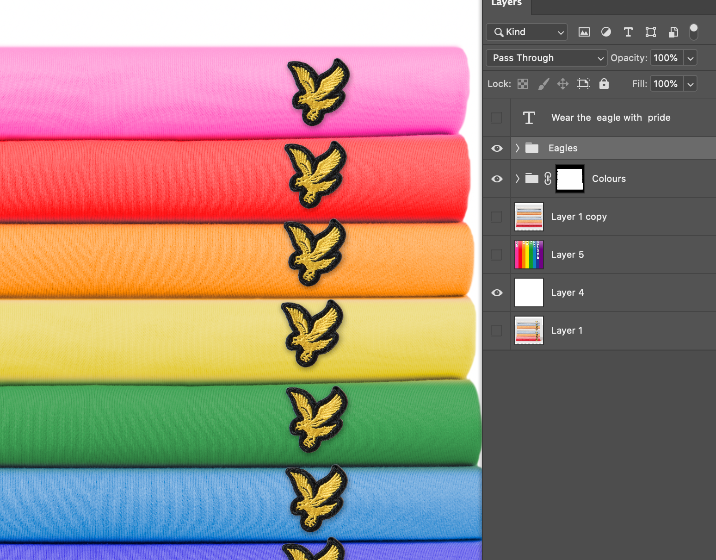Viewport: 716px width, 560px height.
Task: Click the eagle badge on yellow shirt
Action: 313,334
